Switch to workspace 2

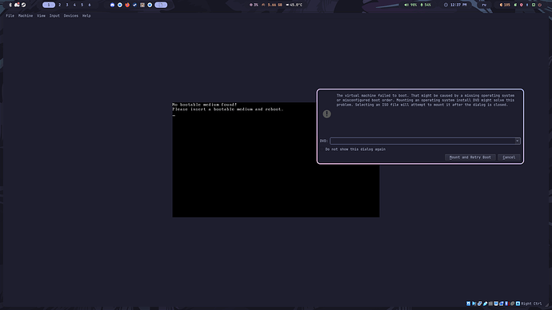(x=59, y=5)
